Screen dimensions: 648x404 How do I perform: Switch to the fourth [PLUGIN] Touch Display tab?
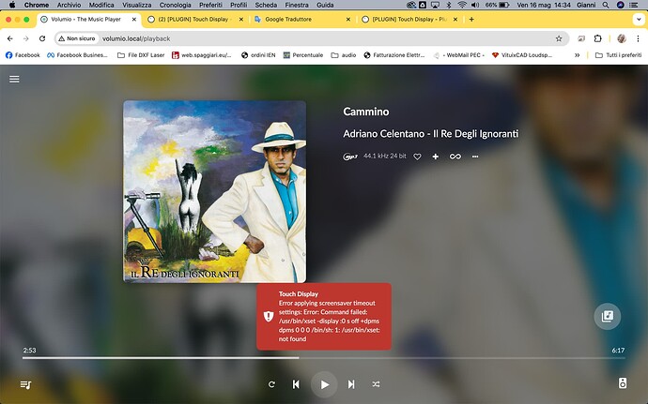tap(409, 19)
